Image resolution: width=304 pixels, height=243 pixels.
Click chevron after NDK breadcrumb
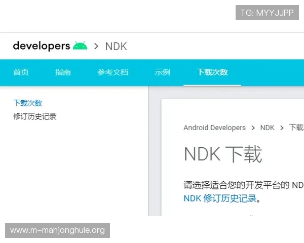pos(282,128)
